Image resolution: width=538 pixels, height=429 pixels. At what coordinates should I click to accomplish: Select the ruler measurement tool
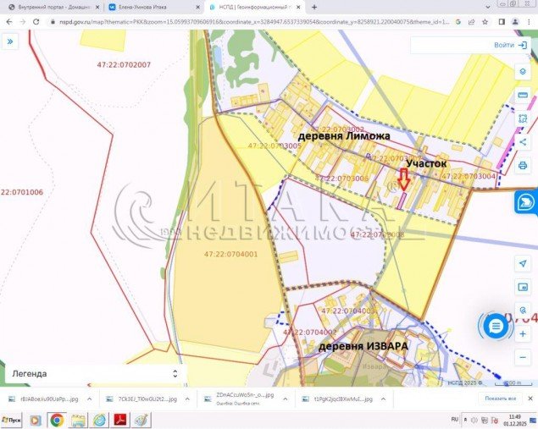pos(523,96)
